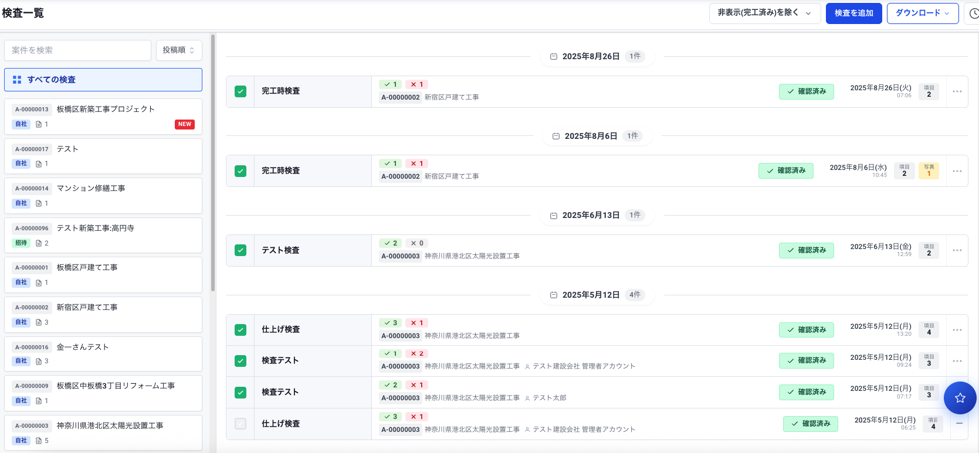Open three-dot menu for 2025年8月26日 inspection
The height and width of the screenshot is (453, 979).
click(957, 91)
